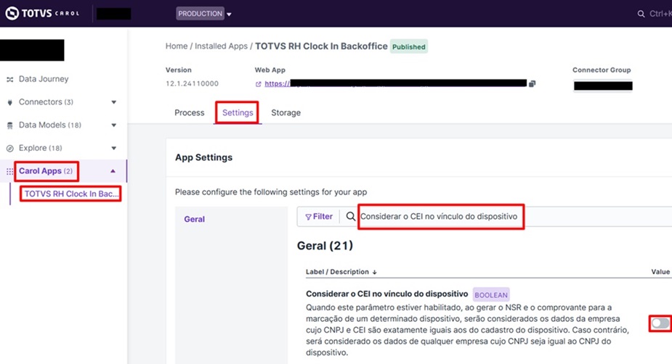Switch to the Process tab
This screenshot has height=364, width=672.
coord(190,113)
